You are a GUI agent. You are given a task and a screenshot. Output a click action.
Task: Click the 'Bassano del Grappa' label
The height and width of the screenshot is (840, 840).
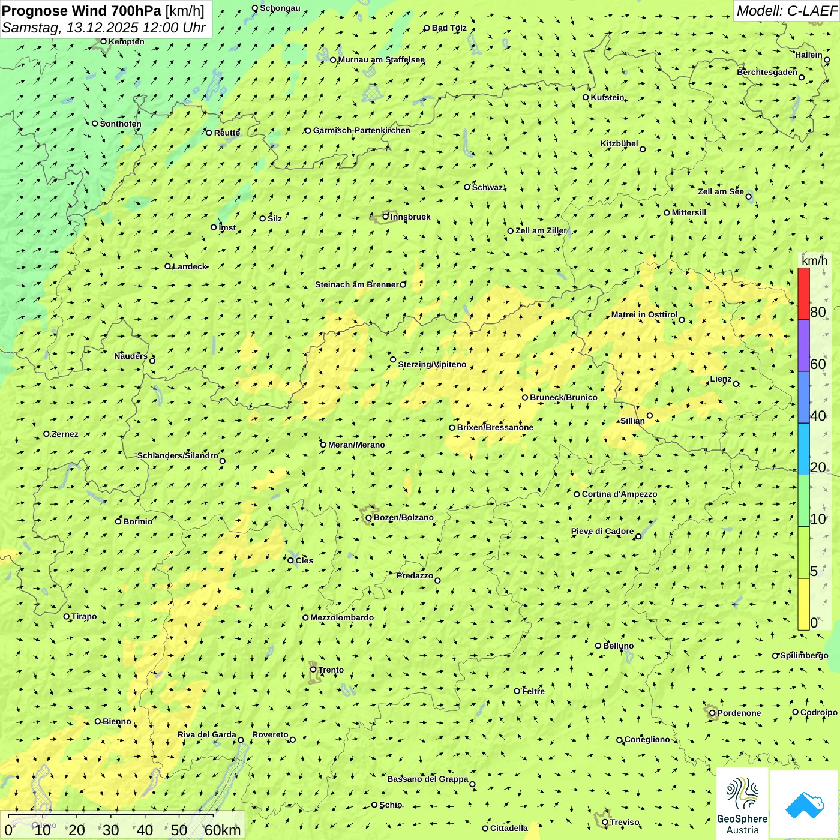click(x=428, y=779)
